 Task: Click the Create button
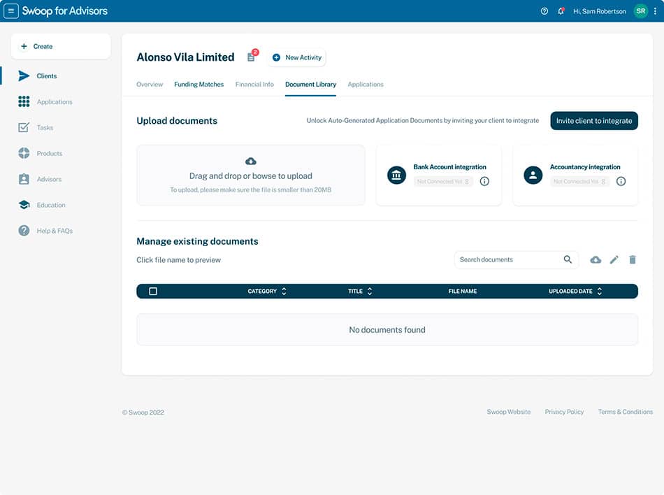pos(61,46)
